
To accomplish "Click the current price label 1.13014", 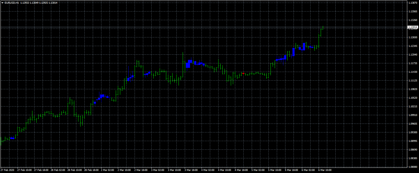I will (413, 27).
